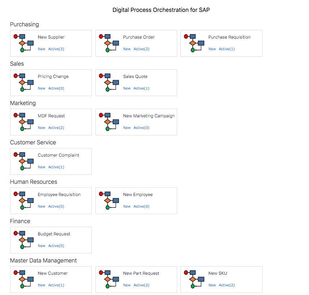This screenshot has width=309, height=295.
Task: Open the MDF Request process icon
Action: [23, 121]
